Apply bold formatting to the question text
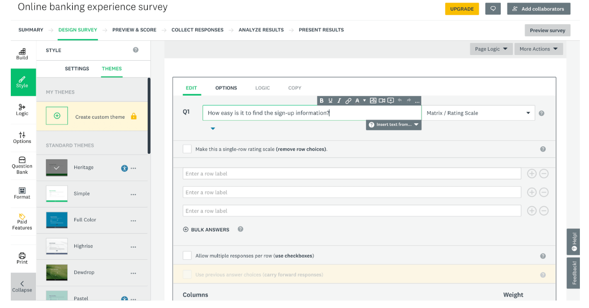Viewport: 589px width, 308px height. pyautogui.click(x=321, y=100)
